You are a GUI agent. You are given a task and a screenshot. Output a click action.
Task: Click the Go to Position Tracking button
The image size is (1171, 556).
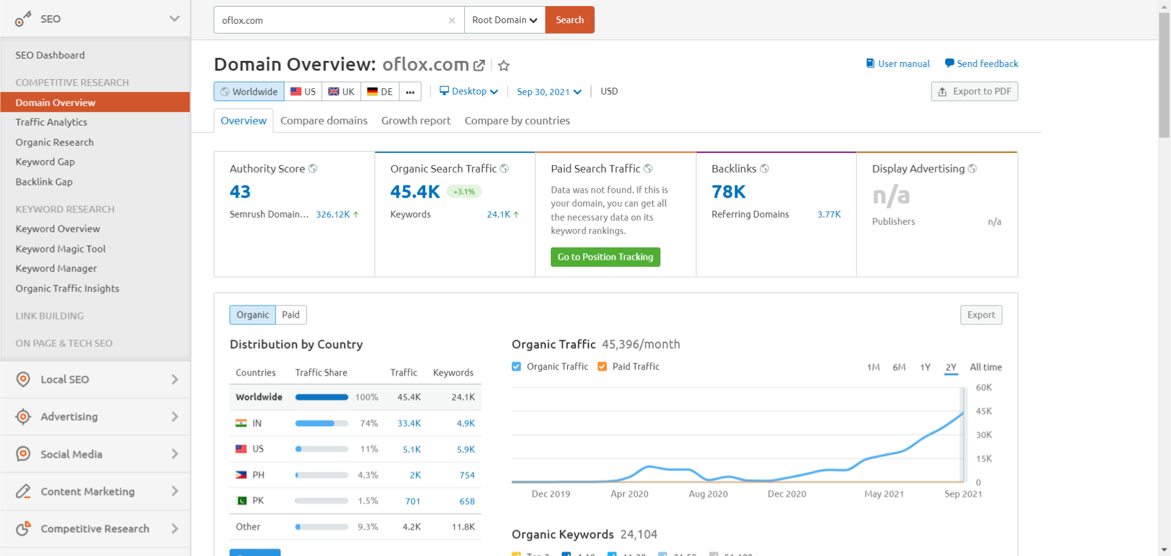[x=605, y=257]
